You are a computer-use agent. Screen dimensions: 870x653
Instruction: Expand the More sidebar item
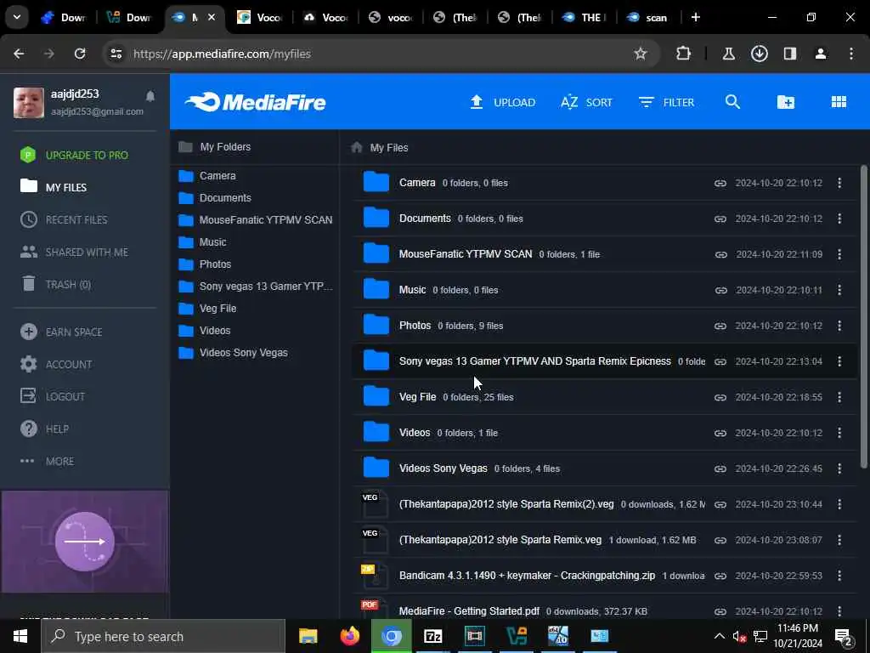pos(48,461)
